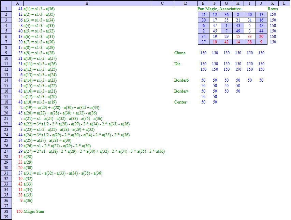Click formula 'a(18) = s1/3 - a(19)'

(40, 102)
